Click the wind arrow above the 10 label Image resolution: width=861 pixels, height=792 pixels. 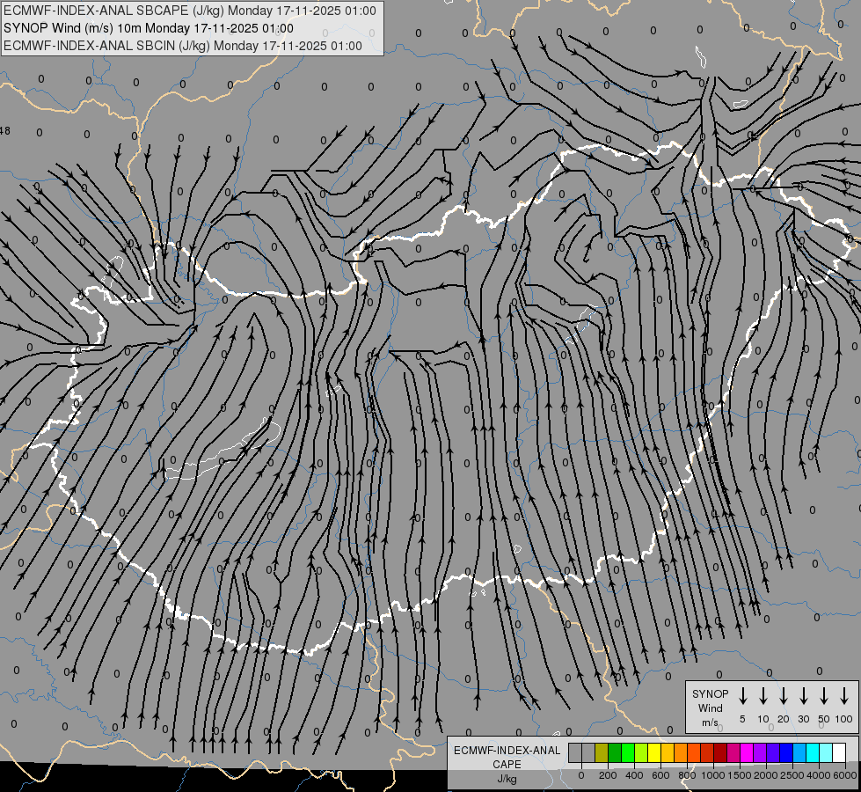(x=762, y=696)
